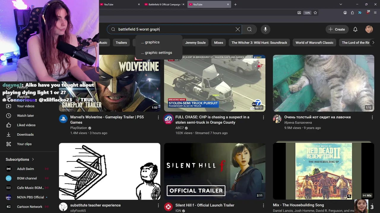Image resolution: width=380 pixels, height=213 pixels.
Task: Open the substitute teacher experience thumbnail
Action: [110, 171]
